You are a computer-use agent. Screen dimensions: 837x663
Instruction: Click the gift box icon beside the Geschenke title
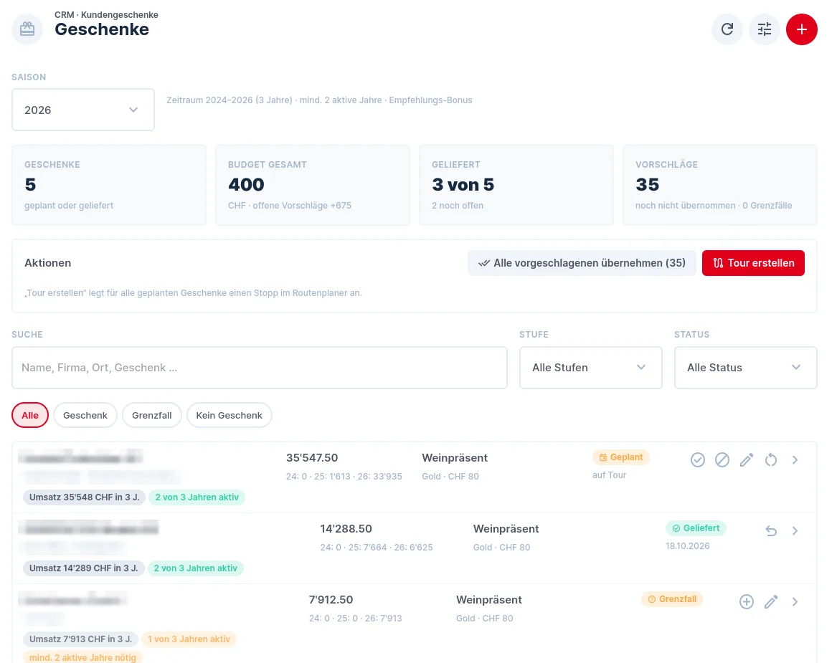click(x=27, y=29)
